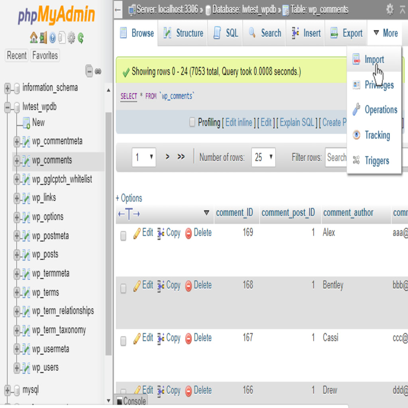Click the wp_posts table icon

point(26,255)
